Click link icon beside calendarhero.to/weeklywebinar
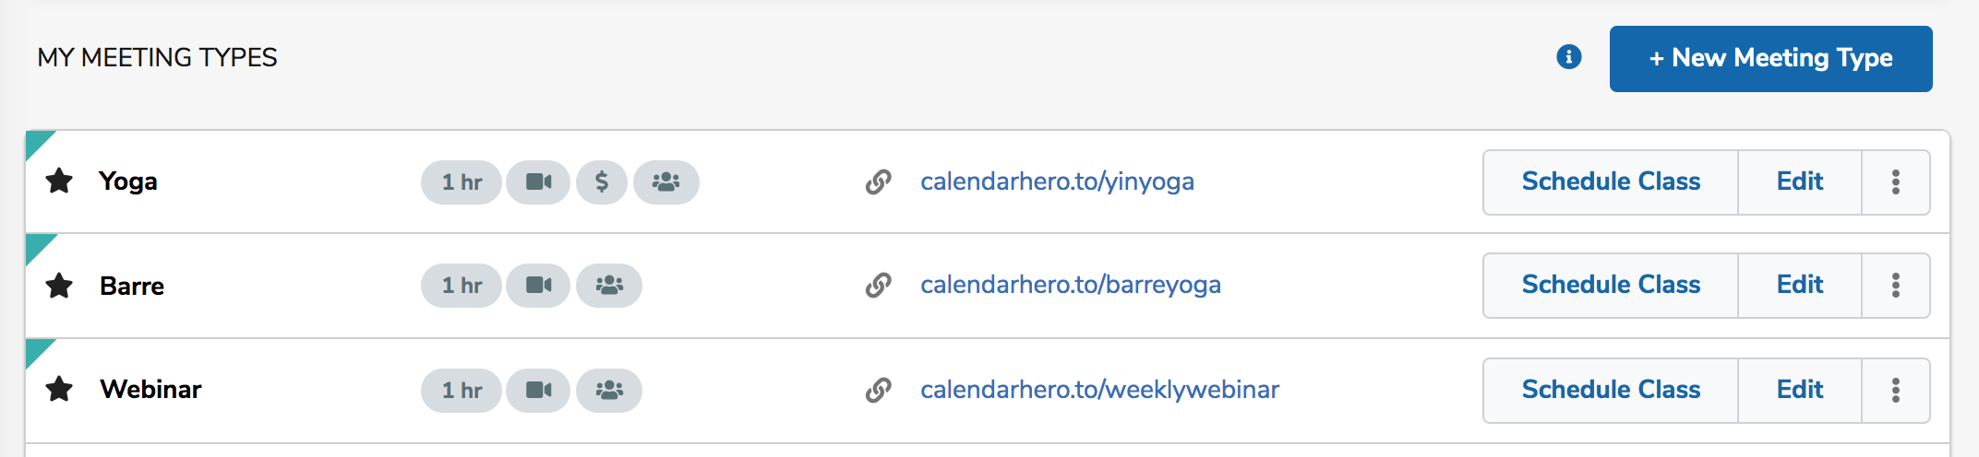1979x457 pixels. pyautogui.click(x=878, y=390)
